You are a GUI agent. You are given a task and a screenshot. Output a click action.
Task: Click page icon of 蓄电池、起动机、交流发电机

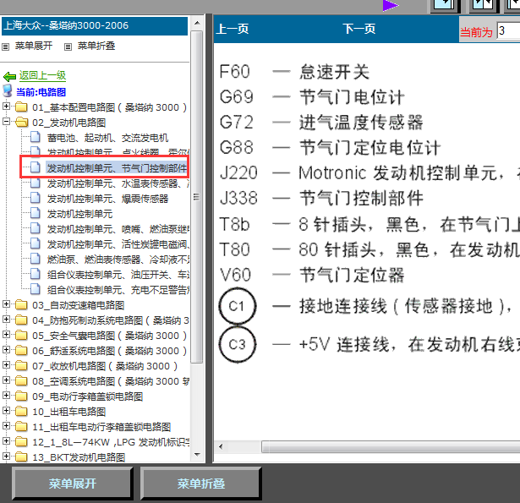36,137
